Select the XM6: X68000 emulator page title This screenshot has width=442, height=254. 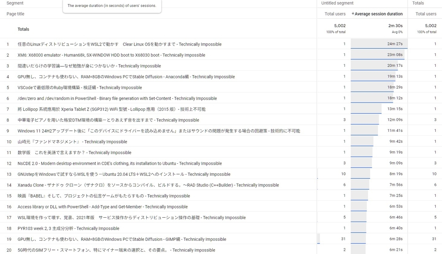[111, 55]
